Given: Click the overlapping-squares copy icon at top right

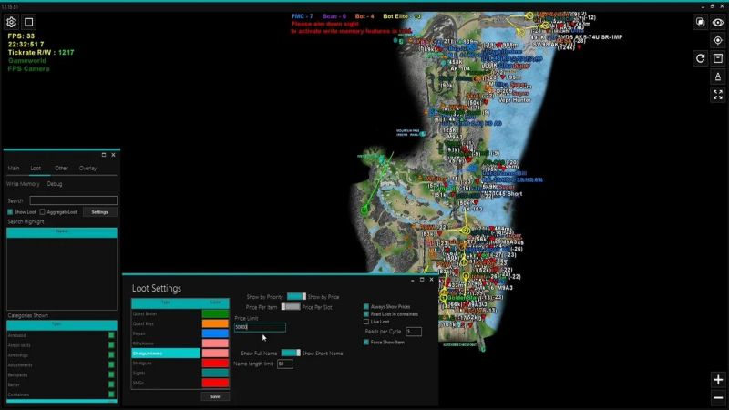Looking at the screenshot, I should (x=700, y=22).
